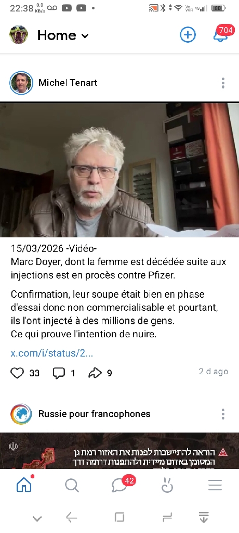This screenshot has width=239, height=533.
Task: Open the search tab in the bottom bar
Action: coord(72,486)
